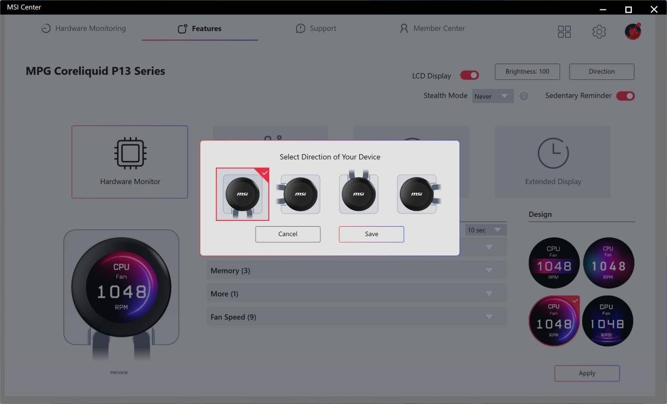Image resolution: width=667 pixels, height=404 pixels.
Task: Disable the Sedentary Reminder switch
Action: 625,96
